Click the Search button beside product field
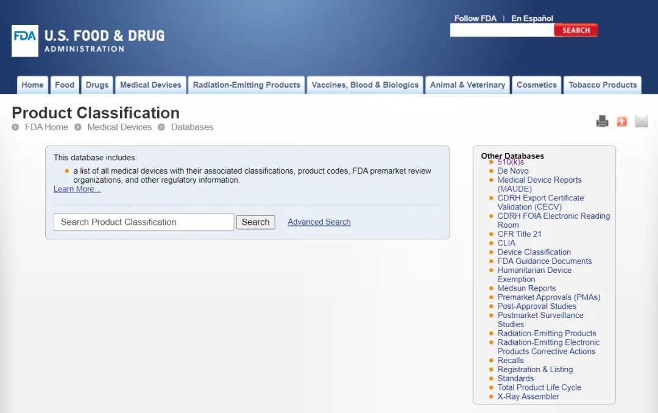The image size is (658, 413). (255, 222)
